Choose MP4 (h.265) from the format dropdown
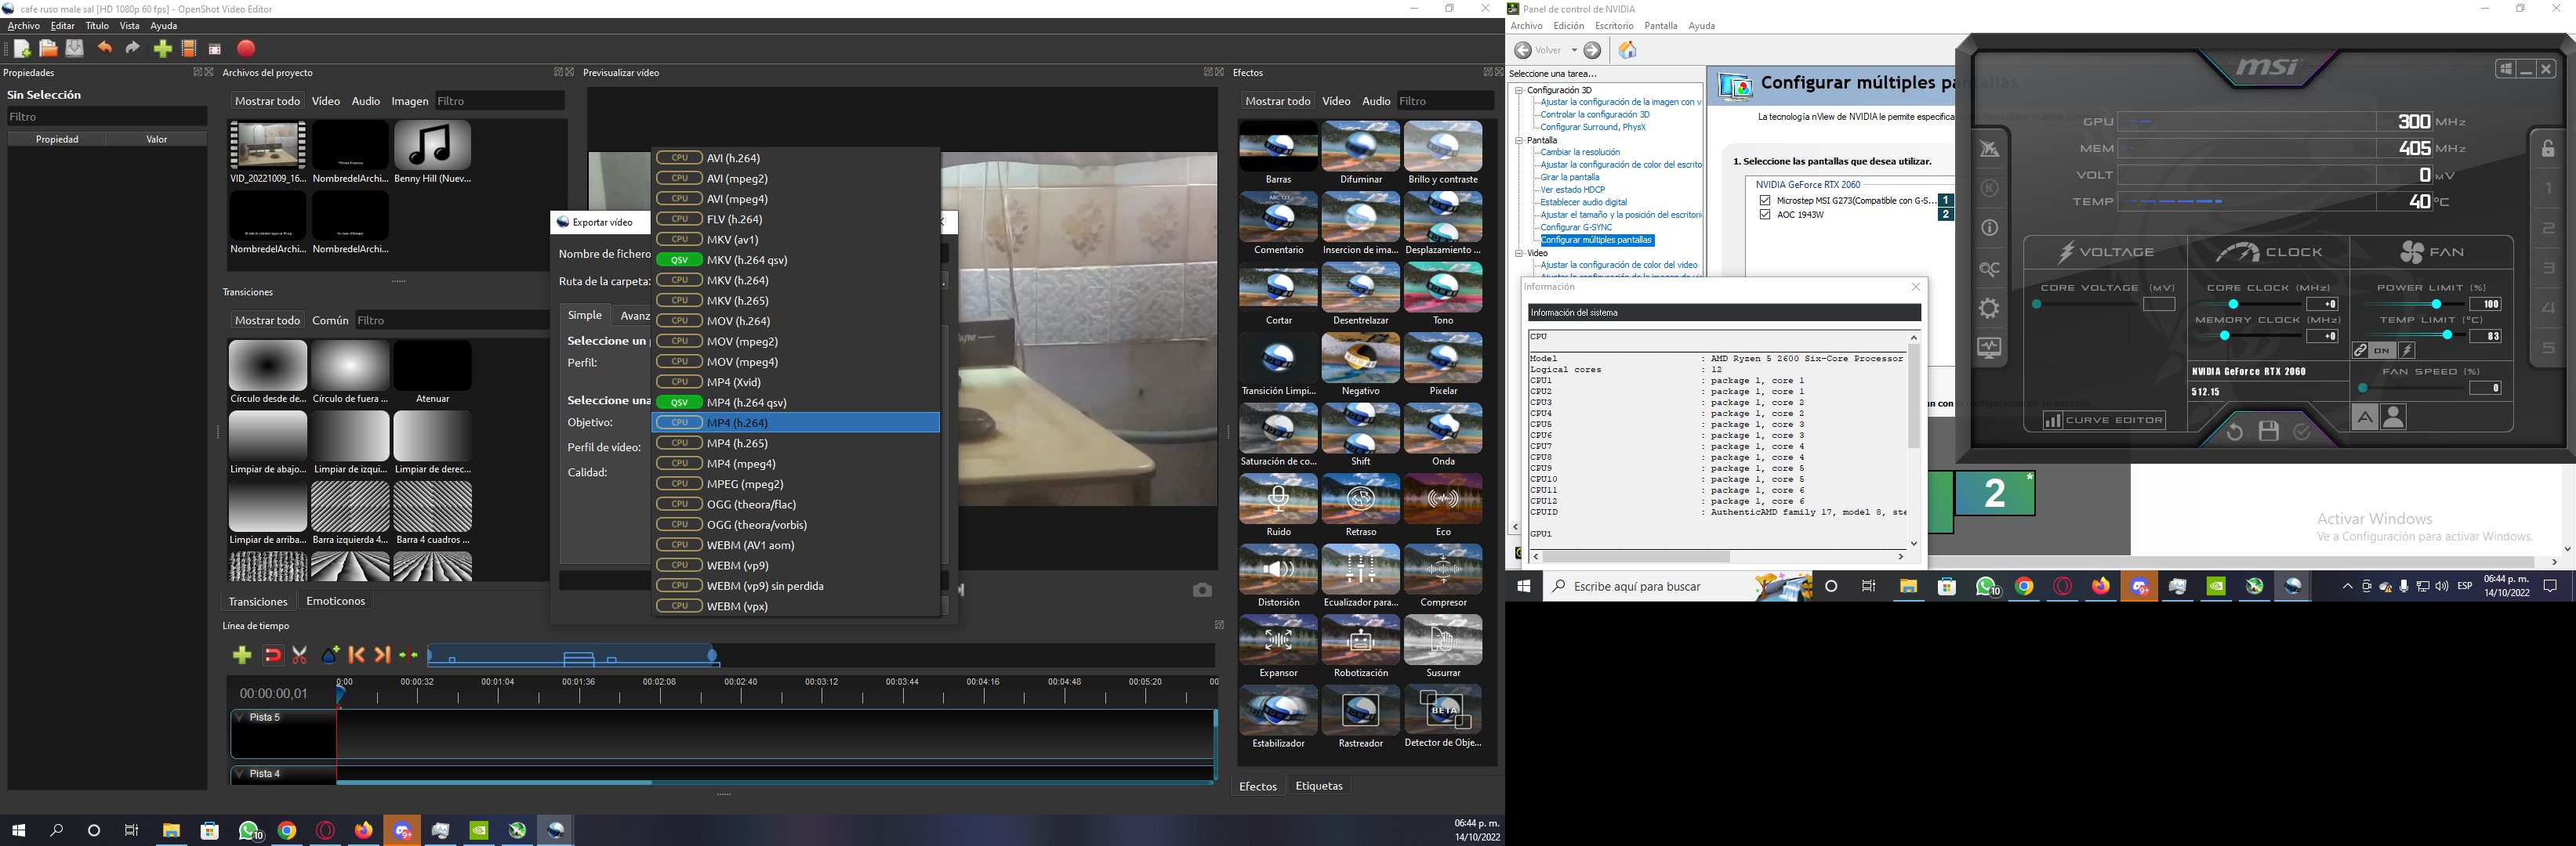Image resolution: width=2576 pixels, height=846 pixels. [737, 443]
